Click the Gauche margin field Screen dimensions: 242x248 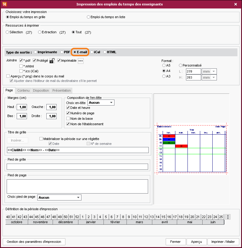pos(51,107)
